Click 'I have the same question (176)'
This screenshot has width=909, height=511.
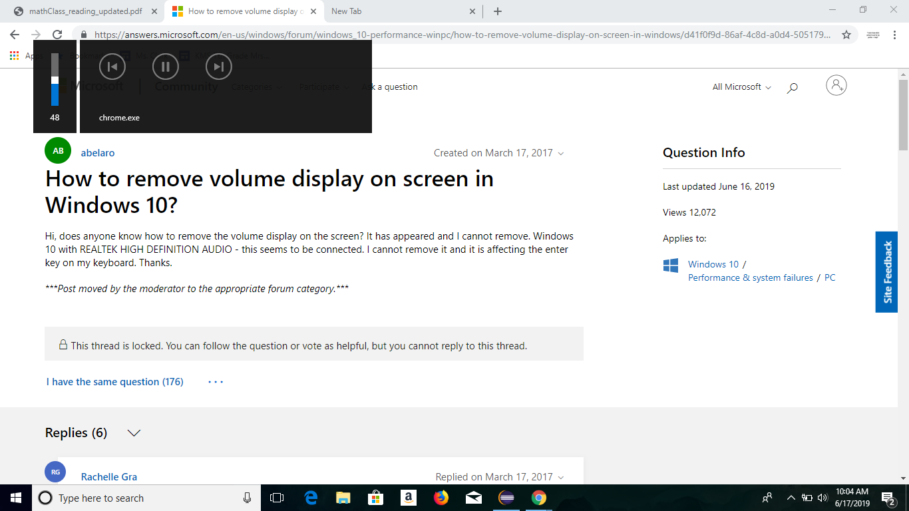114,382
